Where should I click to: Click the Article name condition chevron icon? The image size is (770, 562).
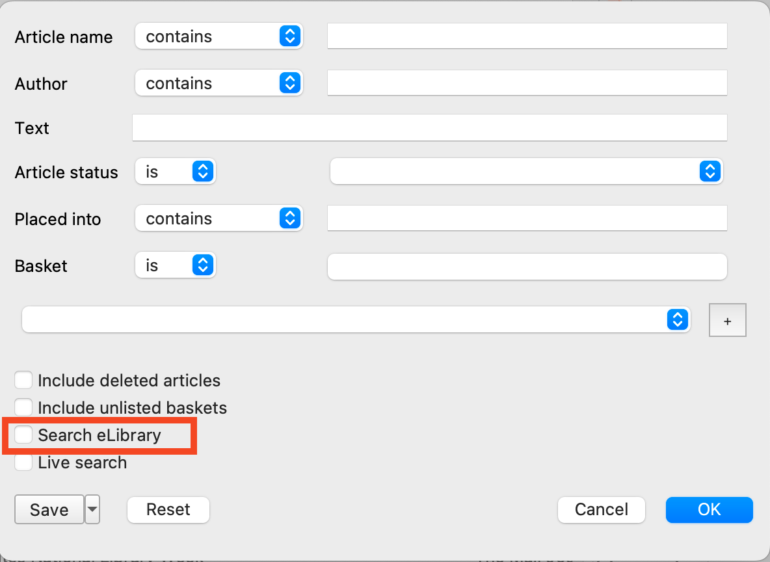click(291, 36)
